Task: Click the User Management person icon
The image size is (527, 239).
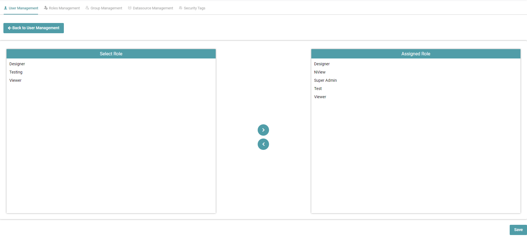Action: [x=5, y=8]
